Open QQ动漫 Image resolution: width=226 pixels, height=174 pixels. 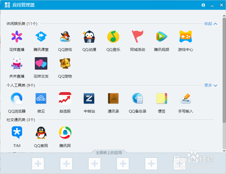(89, 36)
